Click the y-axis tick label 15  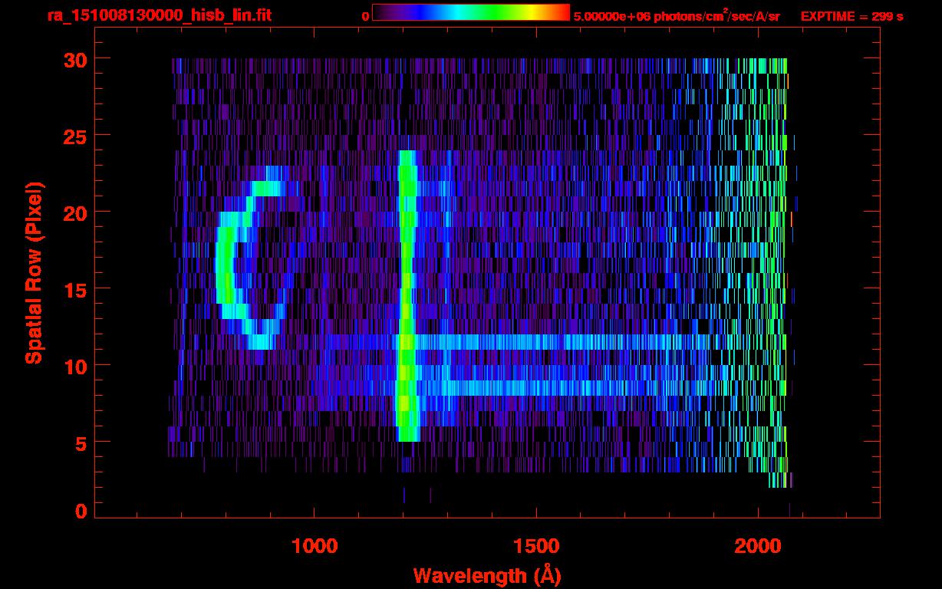pyautogui.click(x=75, y=289)
